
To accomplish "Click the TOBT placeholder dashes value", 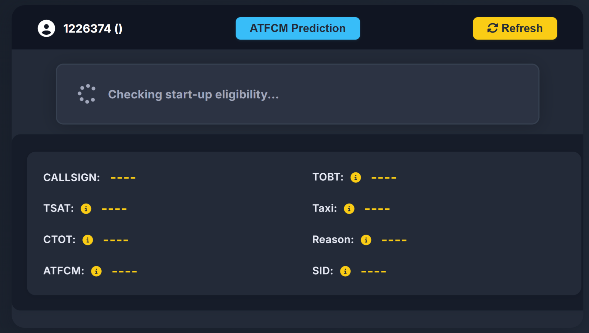I will (384, 178).
